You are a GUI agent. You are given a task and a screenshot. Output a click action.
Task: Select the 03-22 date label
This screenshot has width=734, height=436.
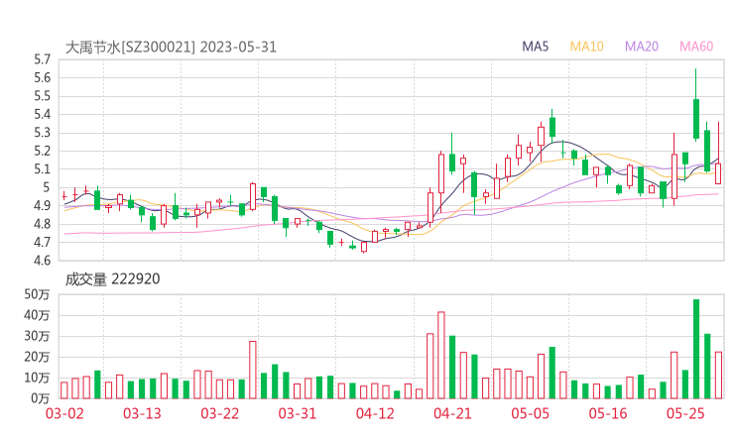(x=220, y=414)
